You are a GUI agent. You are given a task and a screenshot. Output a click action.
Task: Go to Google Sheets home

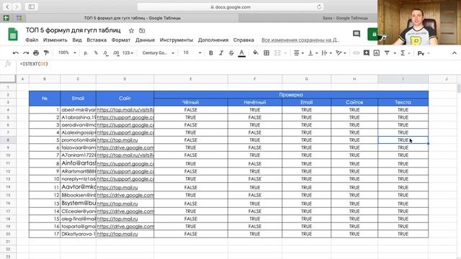coord(13,34)
